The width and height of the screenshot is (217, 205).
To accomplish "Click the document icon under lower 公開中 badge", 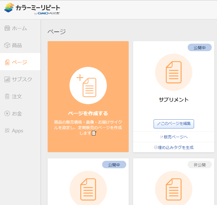I will [x=88, y=189].
